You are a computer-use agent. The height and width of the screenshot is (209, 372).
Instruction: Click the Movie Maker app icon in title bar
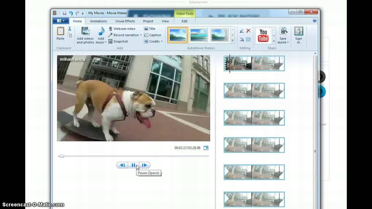click(55, 13)
